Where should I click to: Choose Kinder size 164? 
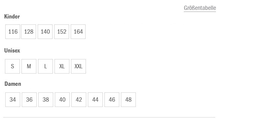pos(78,32)
